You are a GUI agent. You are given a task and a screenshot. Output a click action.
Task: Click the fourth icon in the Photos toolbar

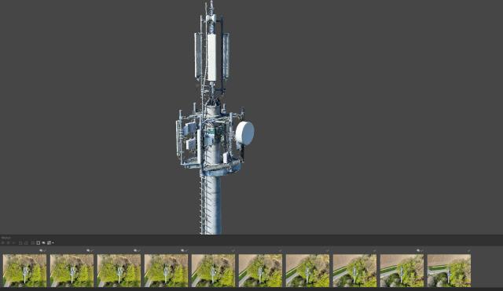(20, 243)
